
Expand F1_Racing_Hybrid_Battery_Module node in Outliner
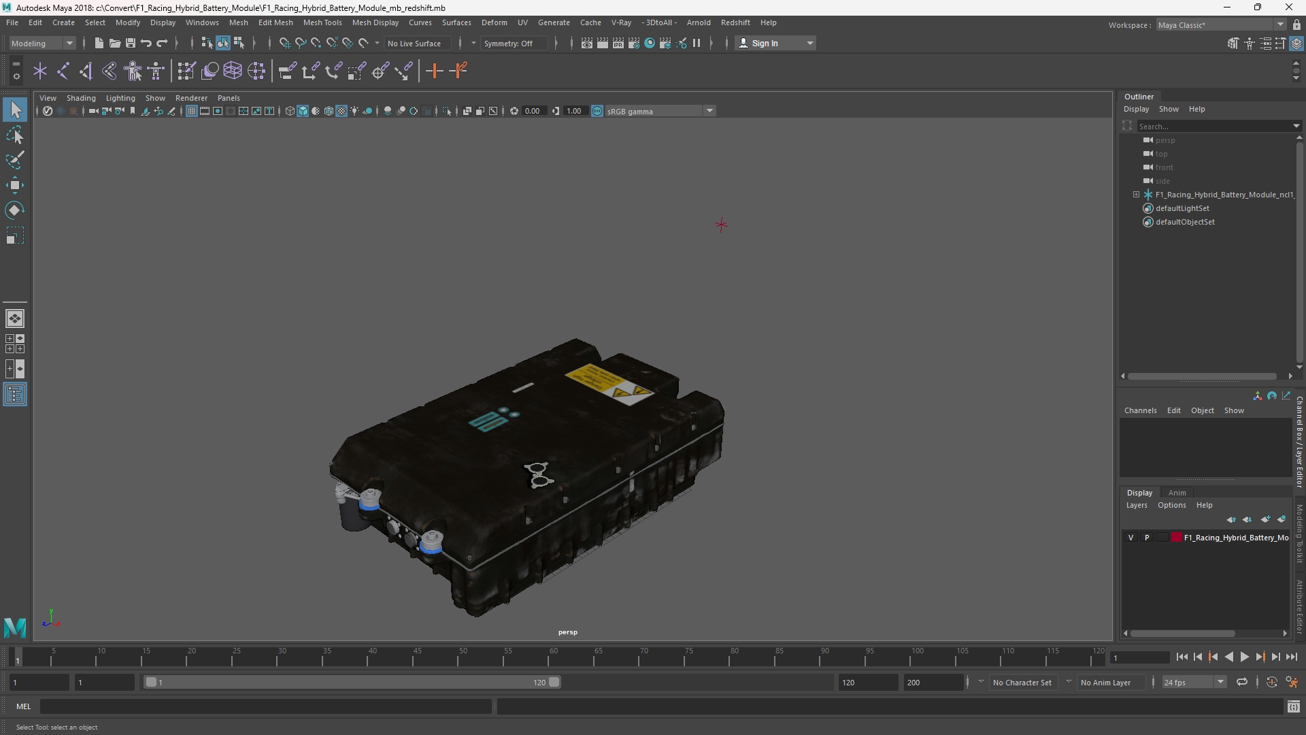click(x=1136, y=195)
